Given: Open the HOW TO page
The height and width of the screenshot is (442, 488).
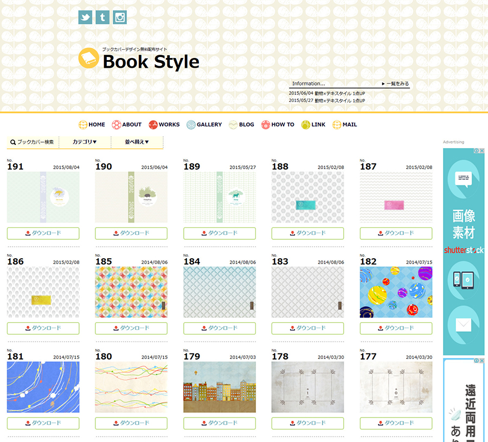Looking at the screenshot, I should pyautogui.click(x=278, y=125).
